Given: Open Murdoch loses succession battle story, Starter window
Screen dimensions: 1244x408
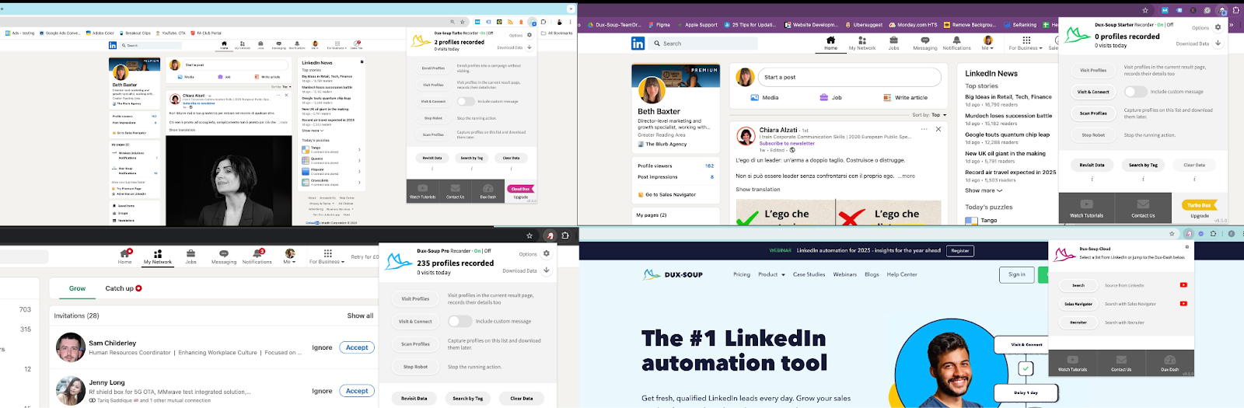Looking at the screenshot, I should click(1008, 116).
